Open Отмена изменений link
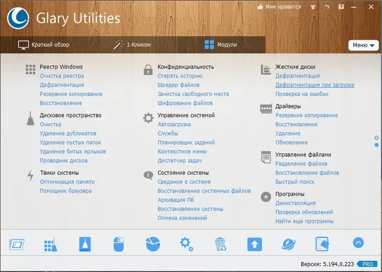This screenshot has width=382, height=272. (x=182, y=218)
